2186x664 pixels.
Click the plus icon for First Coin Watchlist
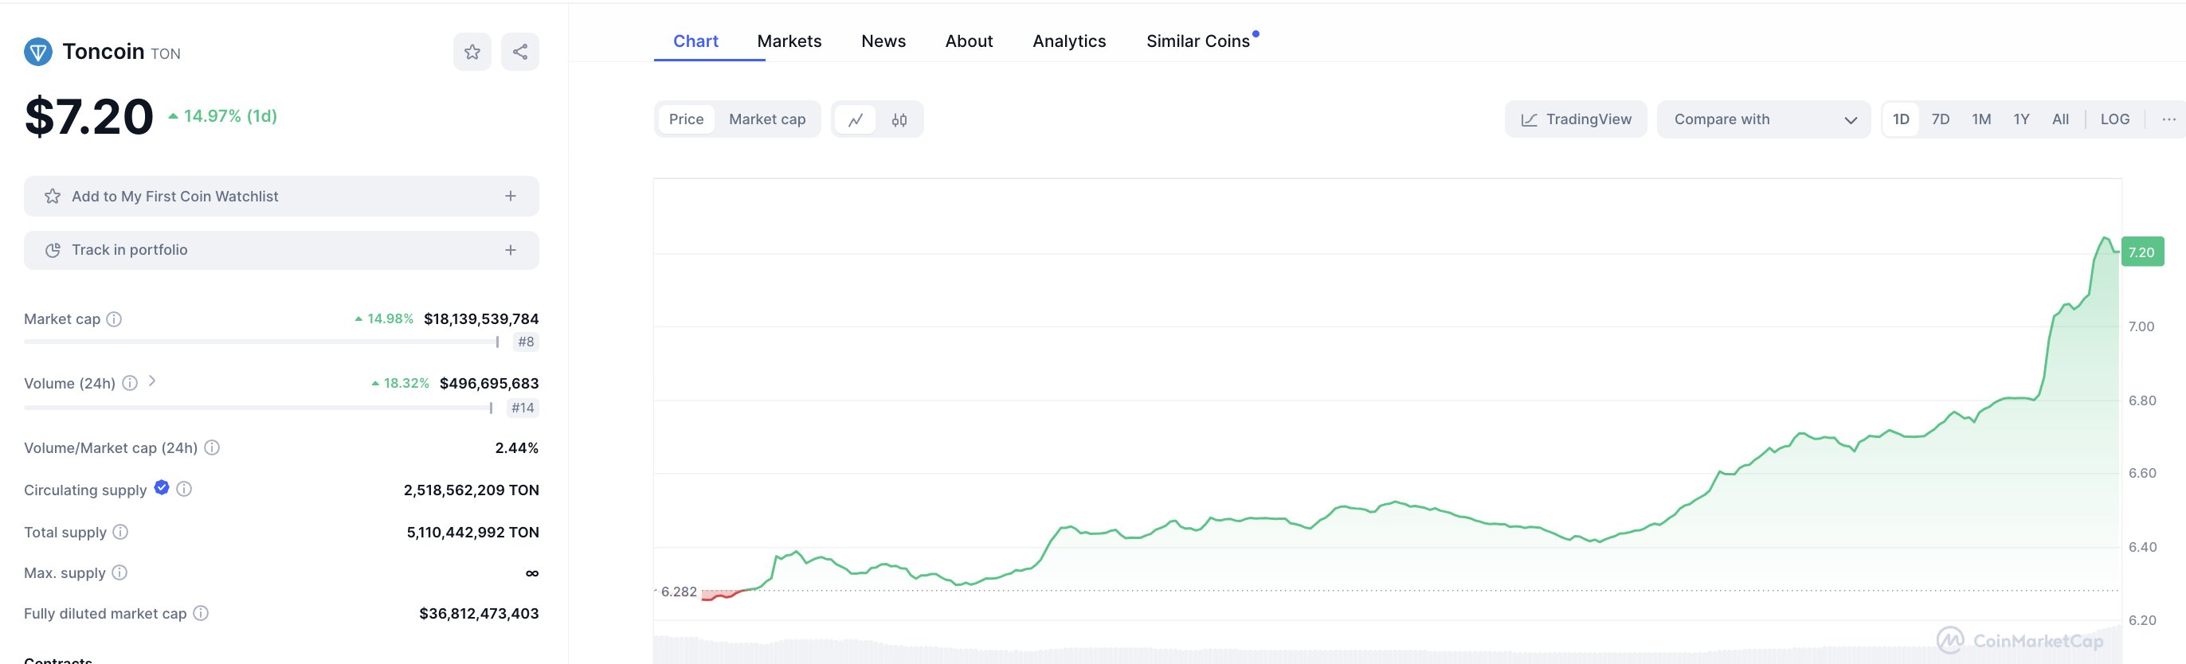511,196
